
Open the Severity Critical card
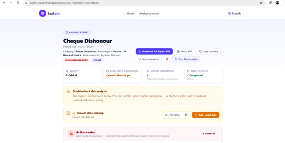tap(82, 75)
